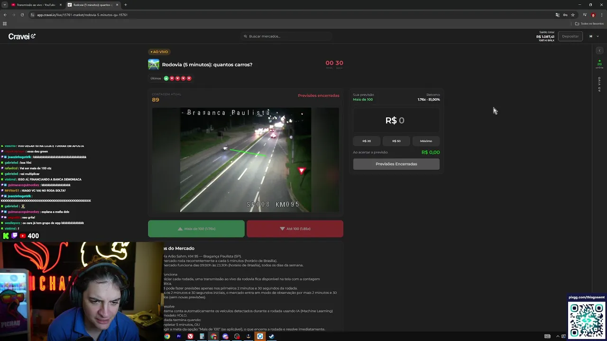Open Premiere Pro from taskbar

pos(179,336)
